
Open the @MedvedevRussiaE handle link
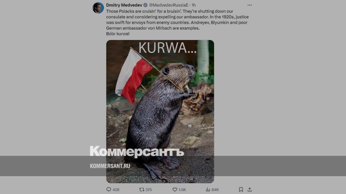coord(168,5)
